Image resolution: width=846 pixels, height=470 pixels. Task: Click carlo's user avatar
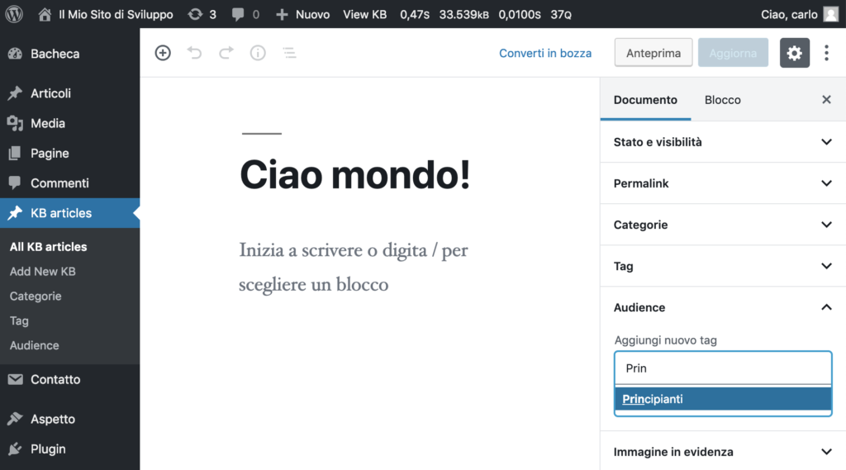pos(831,14)
